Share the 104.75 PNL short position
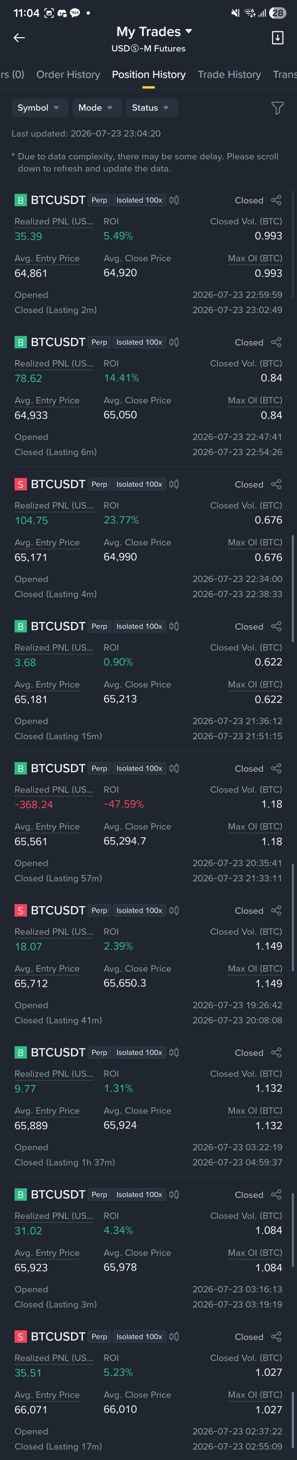 click(276, 484)
